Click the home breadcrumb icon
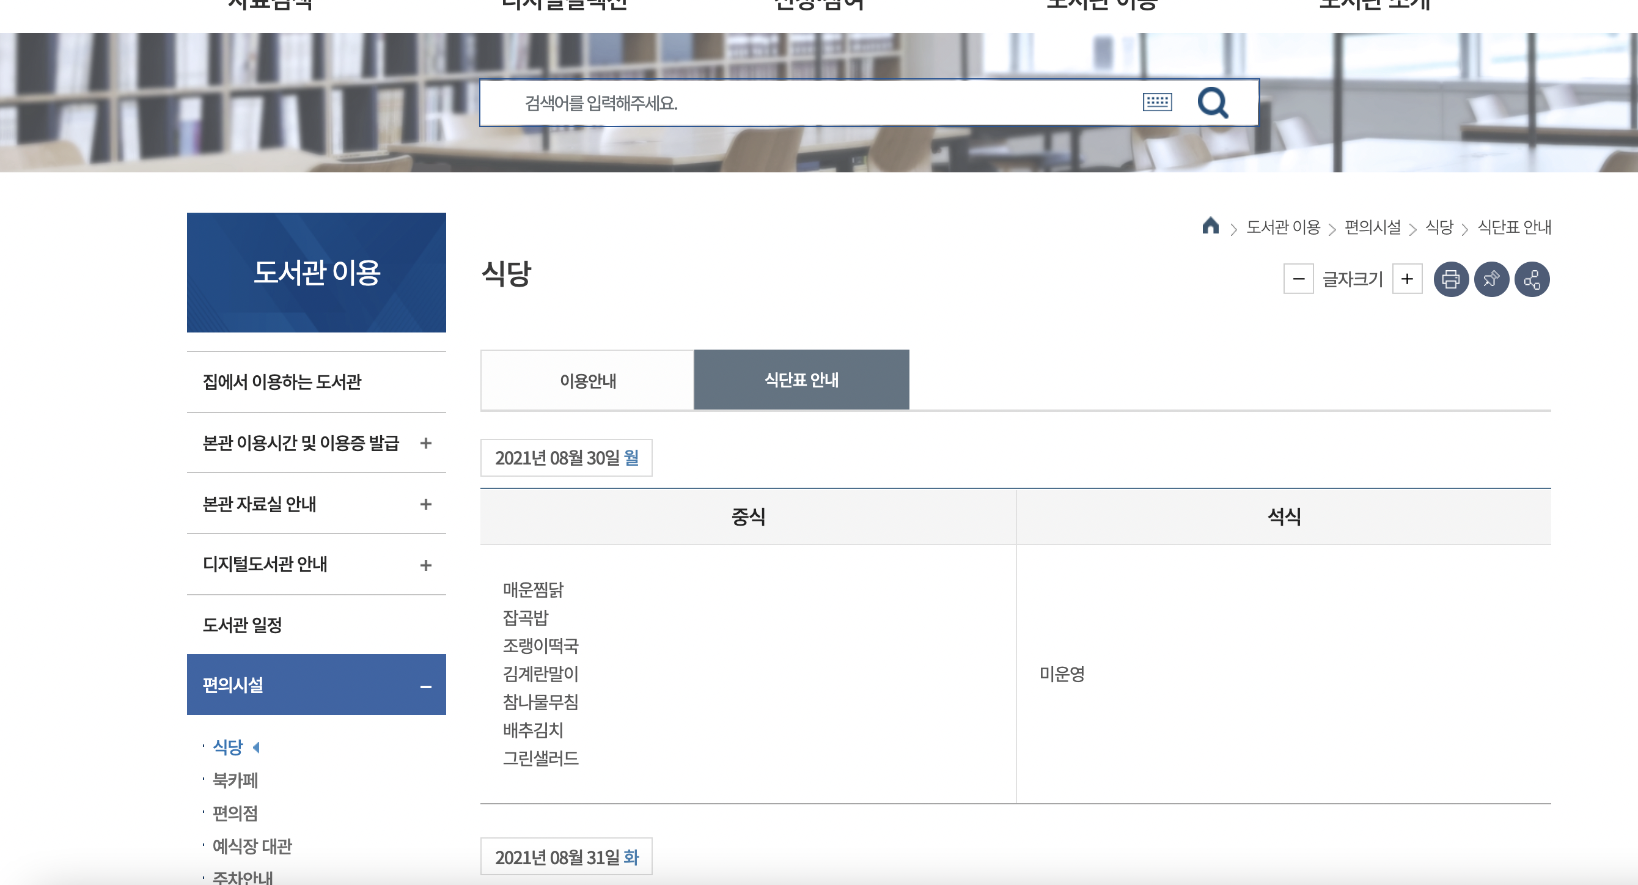Viewport: 1638px width, 885px height. point(1210,226)
